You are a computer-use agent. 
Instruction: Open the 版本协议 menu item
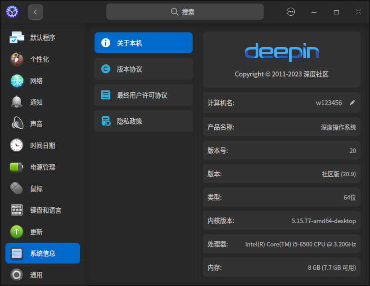144,69
